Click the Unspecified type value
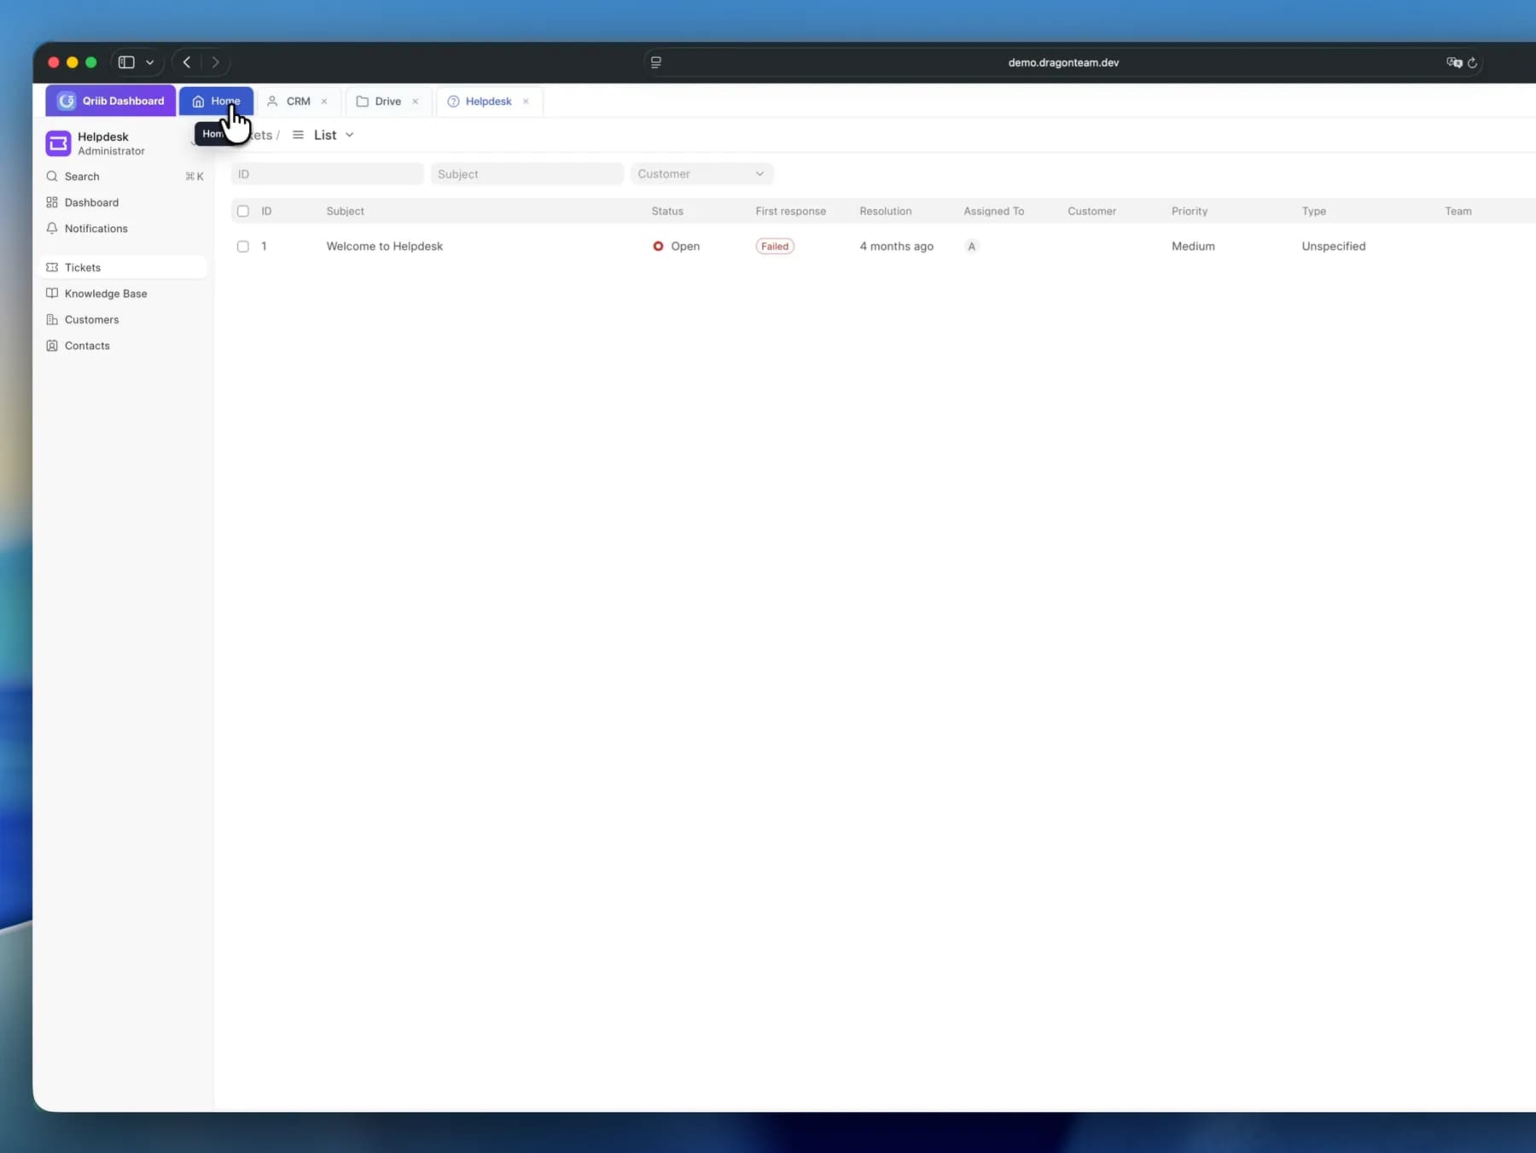Image resolution: width=1536 pixels, height=1153 pixels. (1333, 247)
